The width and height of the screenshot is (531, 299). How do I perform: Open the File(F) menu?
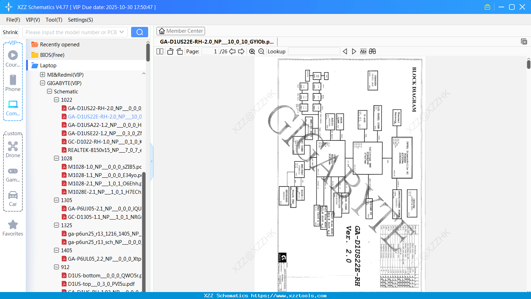[x=13, y=20]
